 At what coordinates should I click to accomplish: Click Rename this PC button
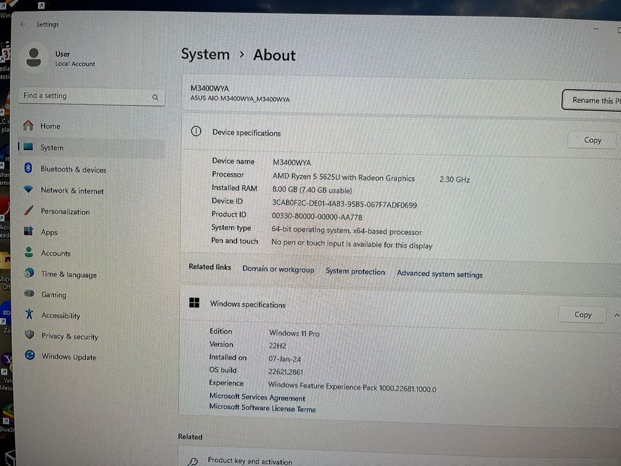tap(592, 101)
